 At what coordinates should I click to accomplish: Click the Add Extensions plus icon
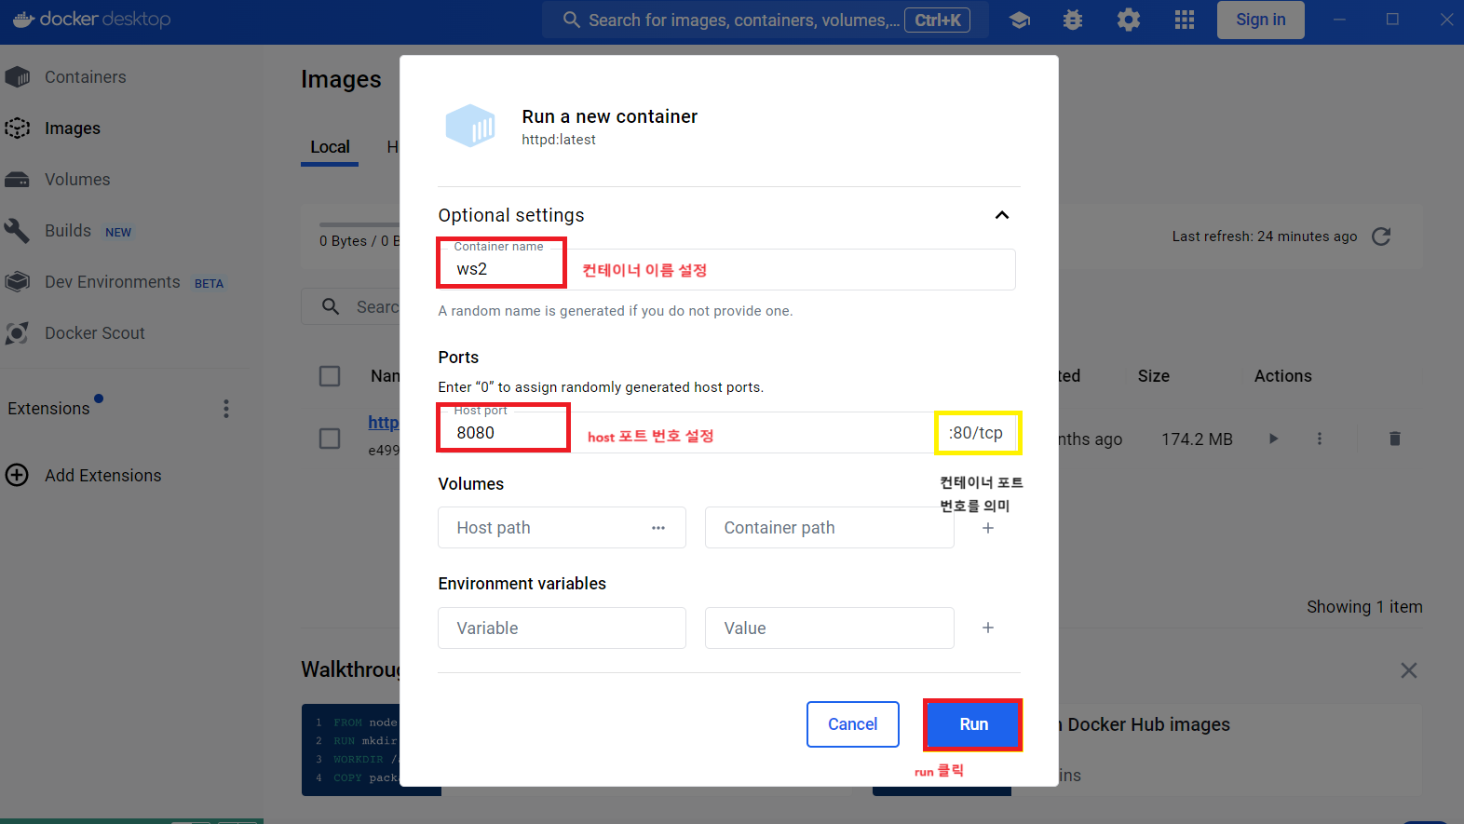[17, 476]
